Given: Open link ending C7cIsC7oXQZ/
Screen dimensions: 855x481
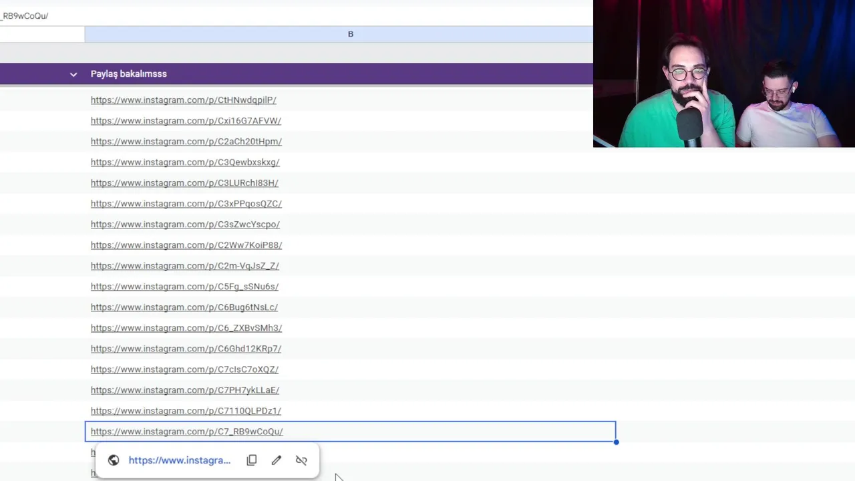Looking at the screenshot, I should 184,369.
